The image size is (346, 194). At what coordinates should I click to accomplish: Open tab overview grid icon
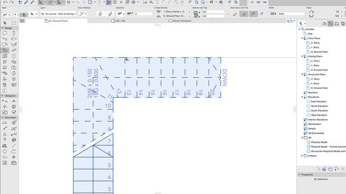(x=22, y=21)
